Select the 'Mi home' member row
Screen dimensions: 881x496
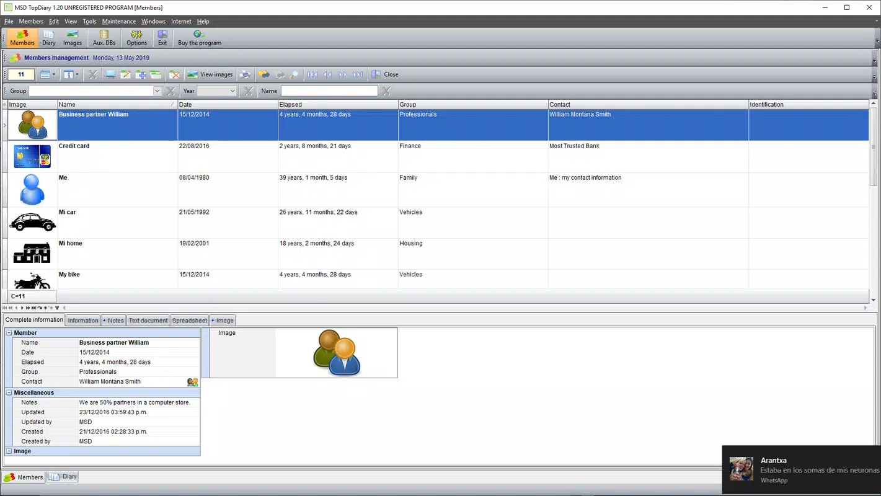tap(438, 254)
